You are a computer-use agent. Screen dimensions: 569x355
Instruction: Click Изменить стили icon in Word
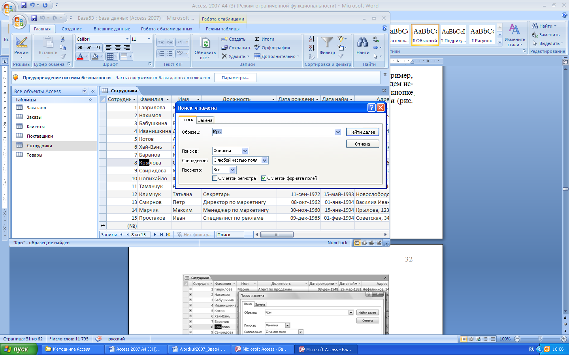click(x=514, y=29)
